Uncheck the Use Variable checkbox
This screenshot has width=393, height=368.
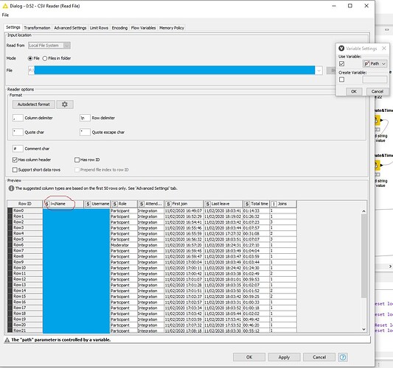[x=341, y=64]
